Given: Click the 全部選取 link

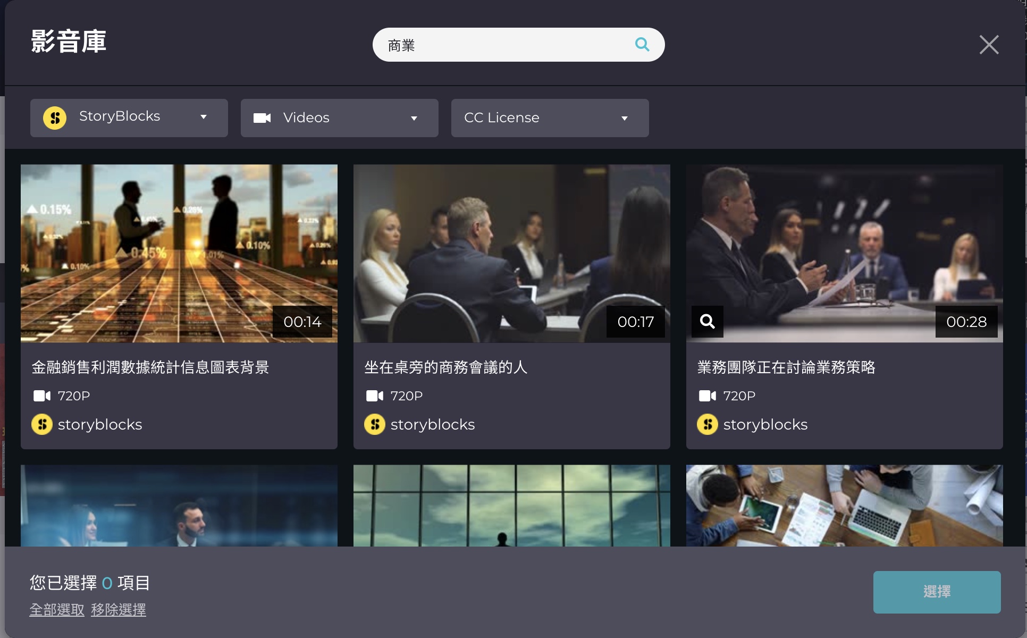Looking at the screenshot, I should pyautogui.click(x=57, y=609).
